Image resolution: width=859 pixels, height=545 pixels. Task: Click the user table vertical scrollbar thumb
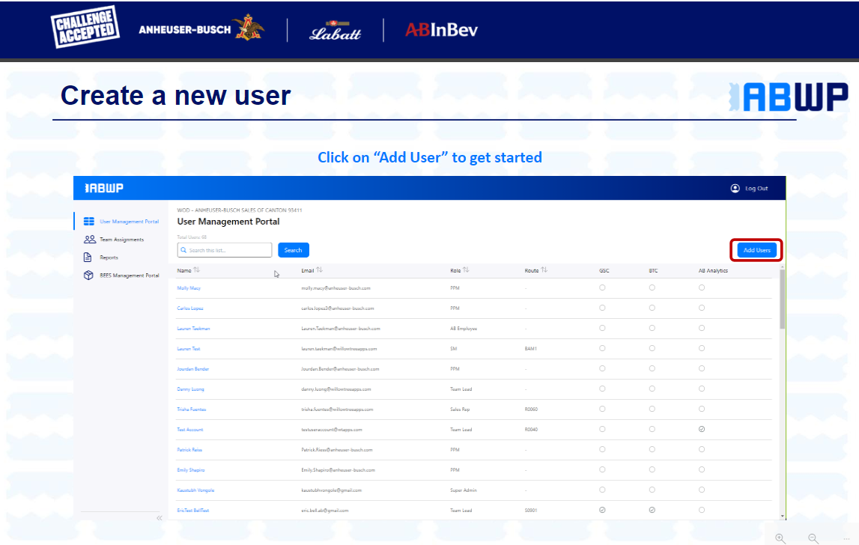pos(783,299)
